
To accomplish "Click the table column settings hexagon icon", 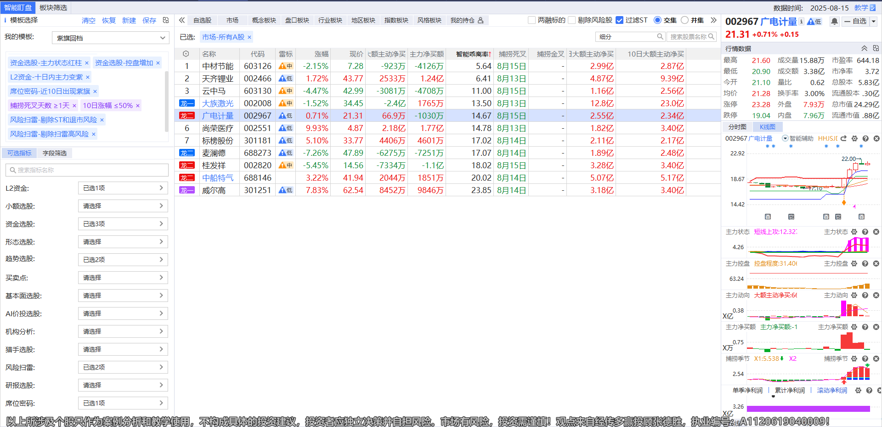I will coord(186,54).
